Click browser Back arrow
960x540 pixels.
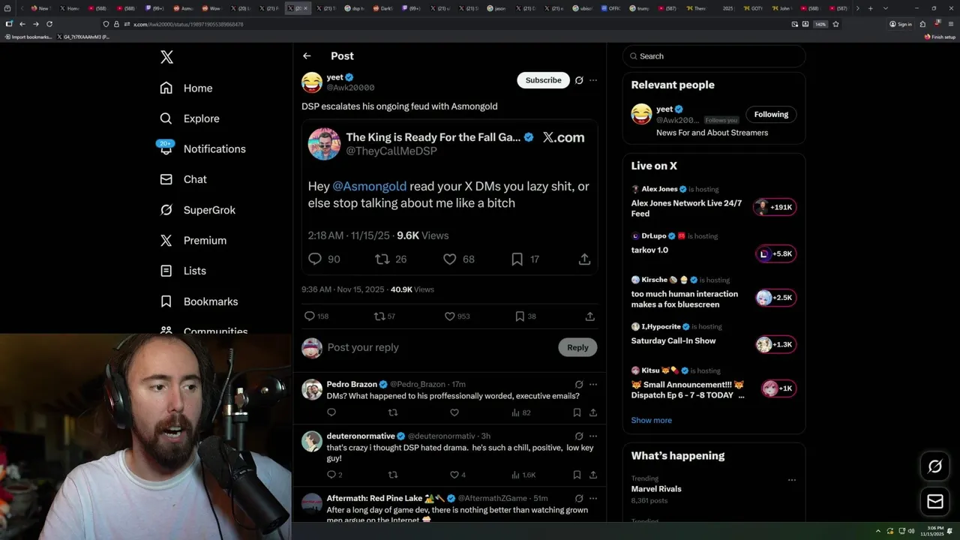click(x=22, y=24)
